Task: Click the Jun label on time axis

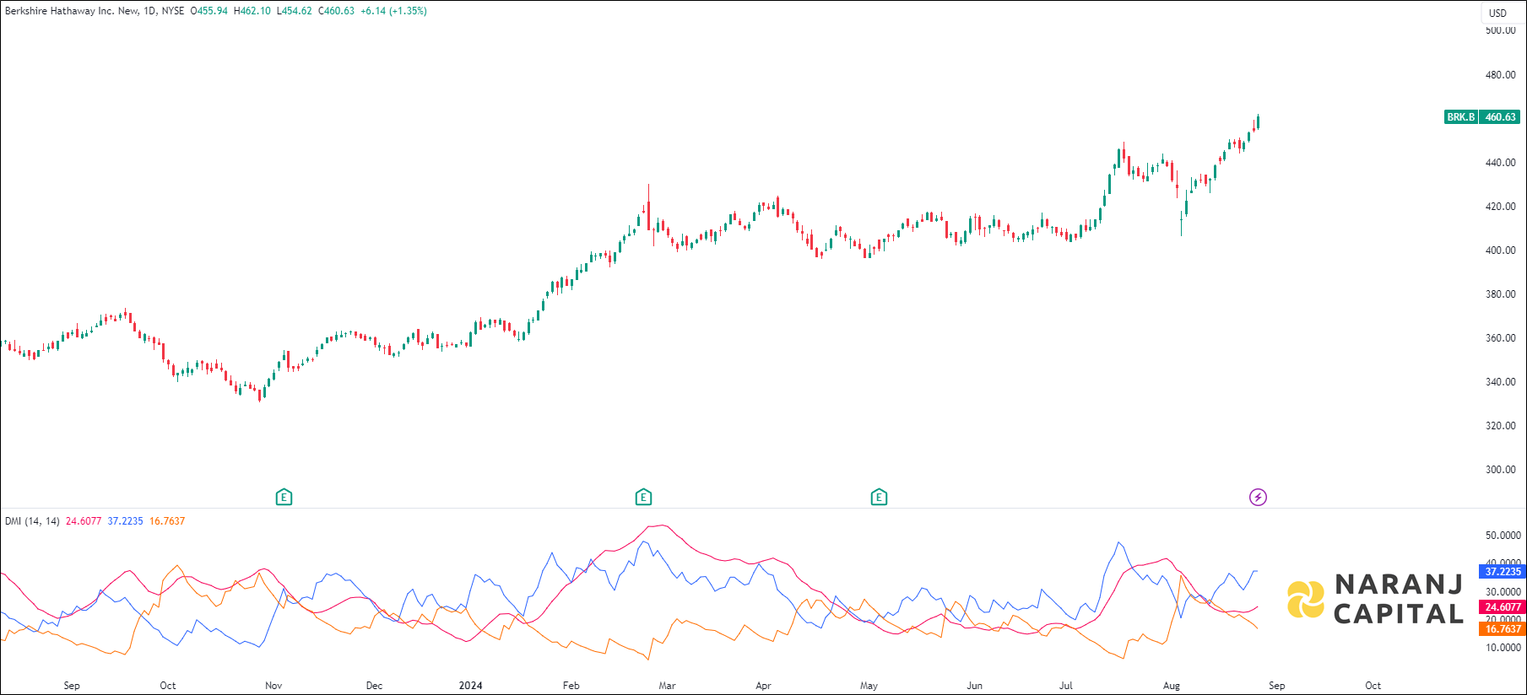Action: click(974, 686)
